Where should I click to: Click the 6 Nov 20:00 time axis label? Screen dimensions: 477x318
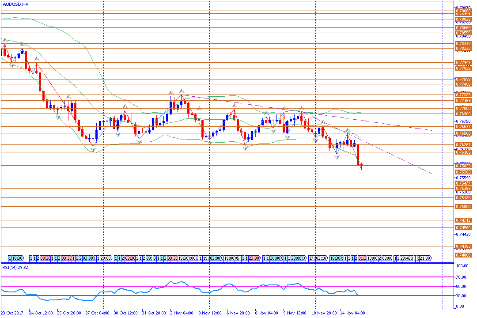tap(238, 313)
